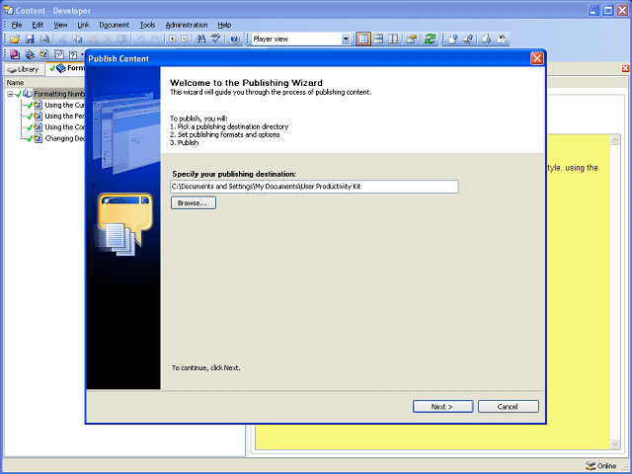The height and width of the screenshot is (474, 632).
Task: Open the Edit menu
Action: [38, 25]
